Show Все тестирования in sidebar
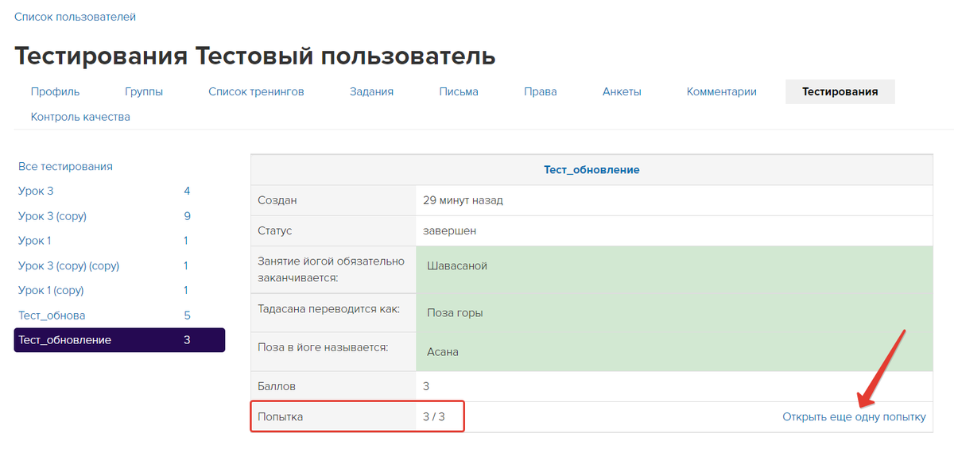Viewport: 954px width, 449px height. tap(65, 166)
